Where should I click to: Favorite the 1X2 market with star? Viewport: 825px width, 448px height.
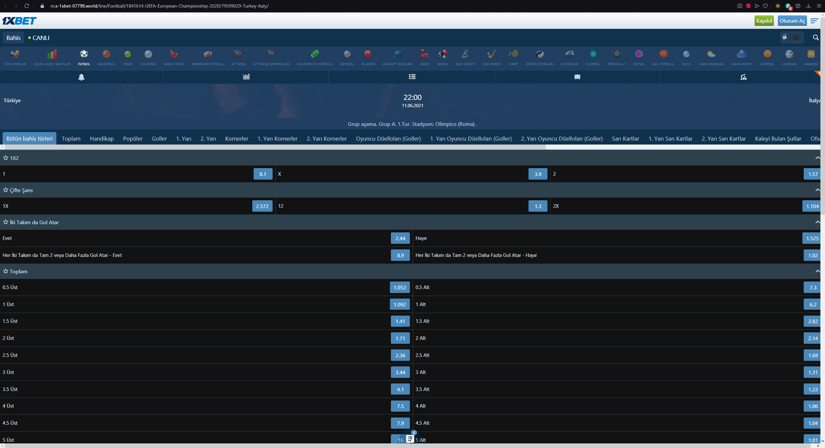[x=6, y=158]
